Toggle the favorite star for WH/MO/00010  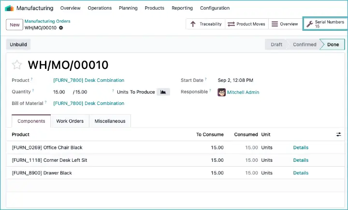coord(17,65)
